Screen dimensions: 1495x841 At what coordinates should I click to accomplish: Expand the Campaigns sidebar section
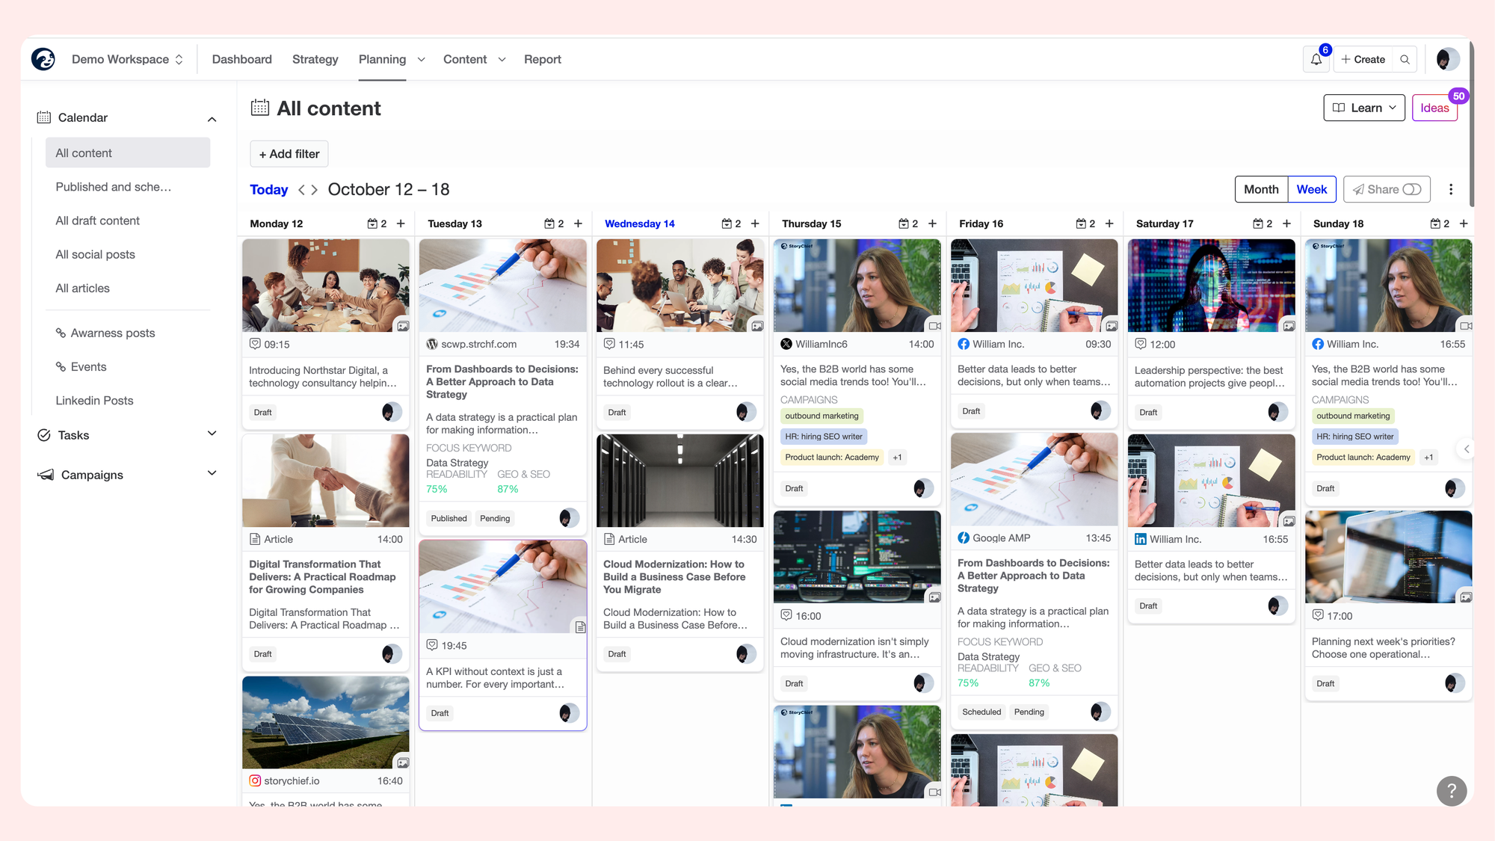[212, 474]
